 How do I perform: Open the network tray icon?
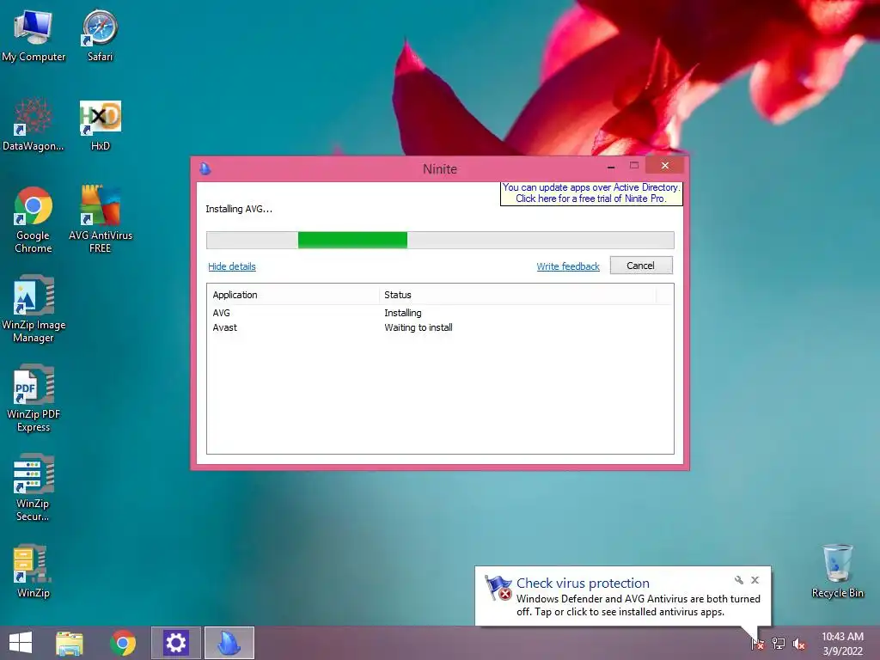pos(779,643)
